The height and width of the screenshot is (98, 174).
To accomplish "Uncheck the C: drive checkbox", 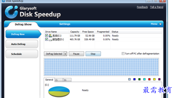I will 47,36.
